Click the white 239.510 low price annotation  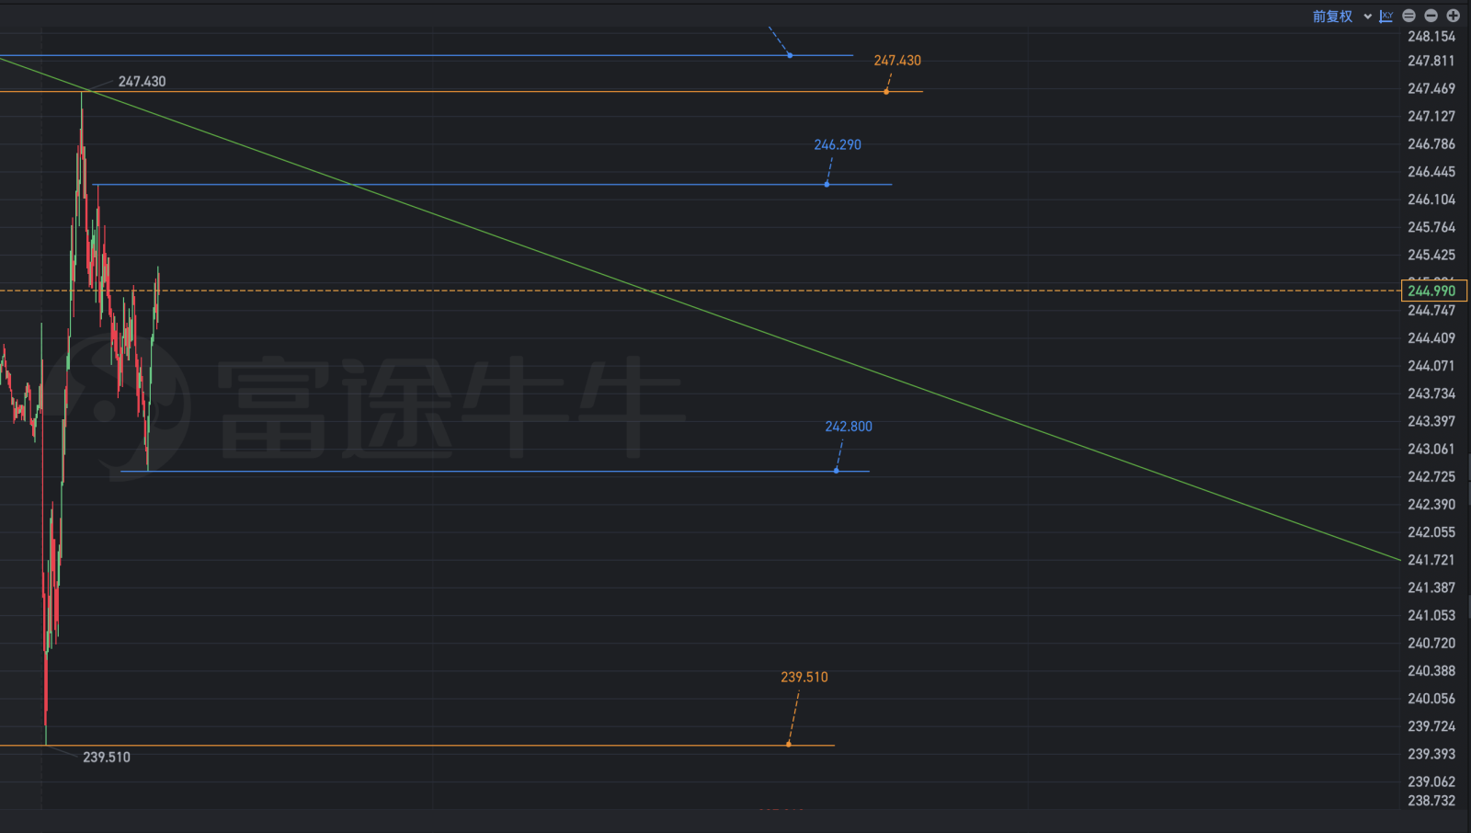click(x=107, y=758)
